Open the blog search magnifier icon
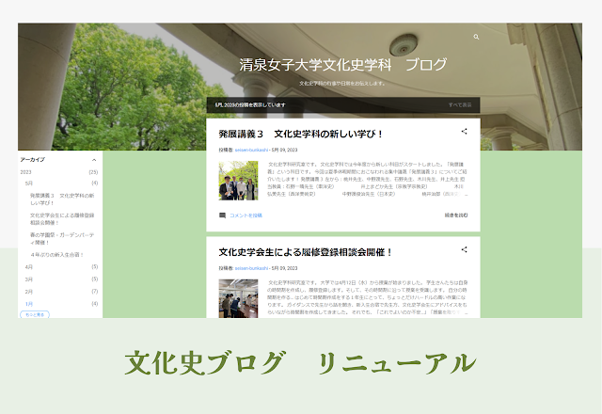The image size is (602, 414). (x=476, y=37)
